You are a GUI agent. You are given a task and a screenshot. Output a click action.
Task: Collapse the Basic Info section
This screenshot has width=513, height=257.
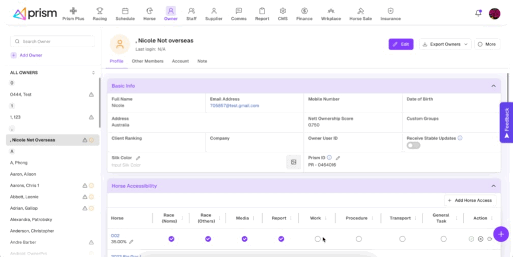(x=493, y=86)
